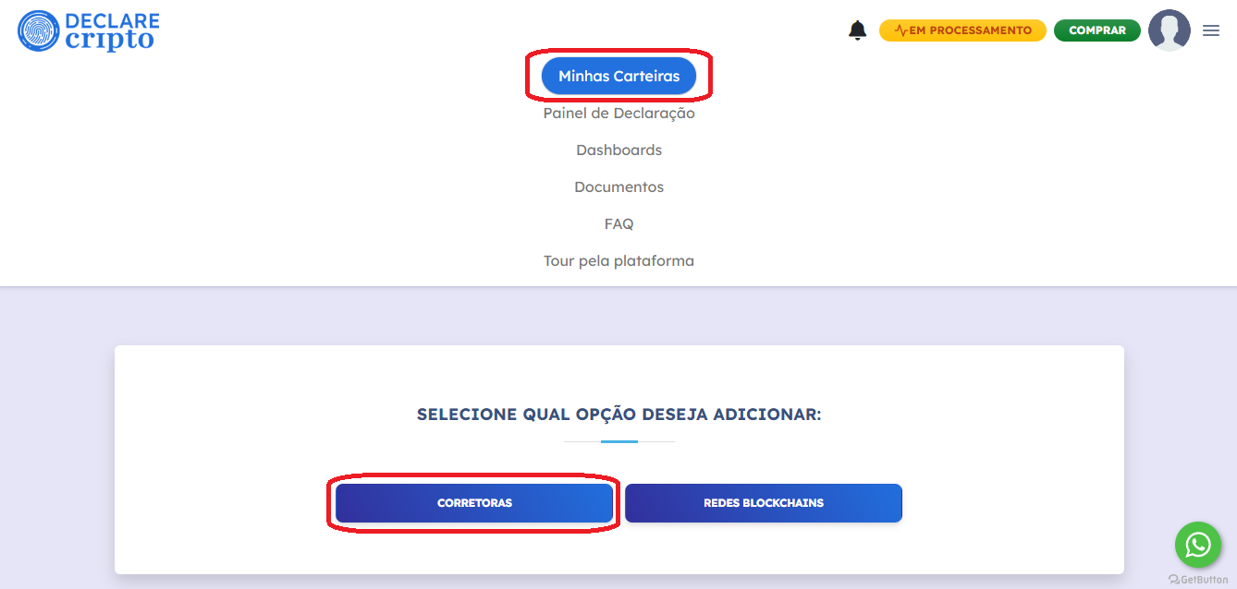
Task: Open the WhatsApp chat button
Action: (1197, 545)
